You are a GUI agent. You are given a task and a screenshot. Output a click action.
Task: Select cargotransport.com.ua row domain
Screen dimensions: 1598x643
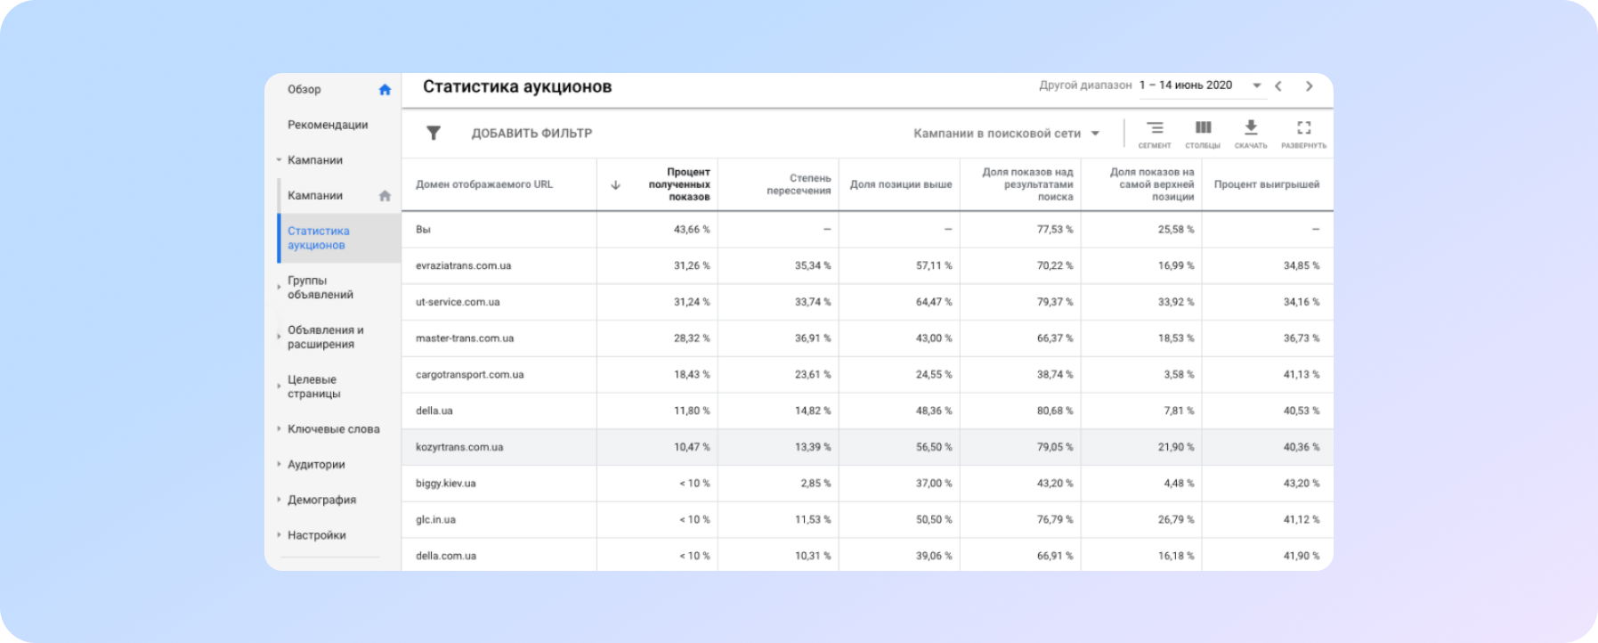coord(470,375)
